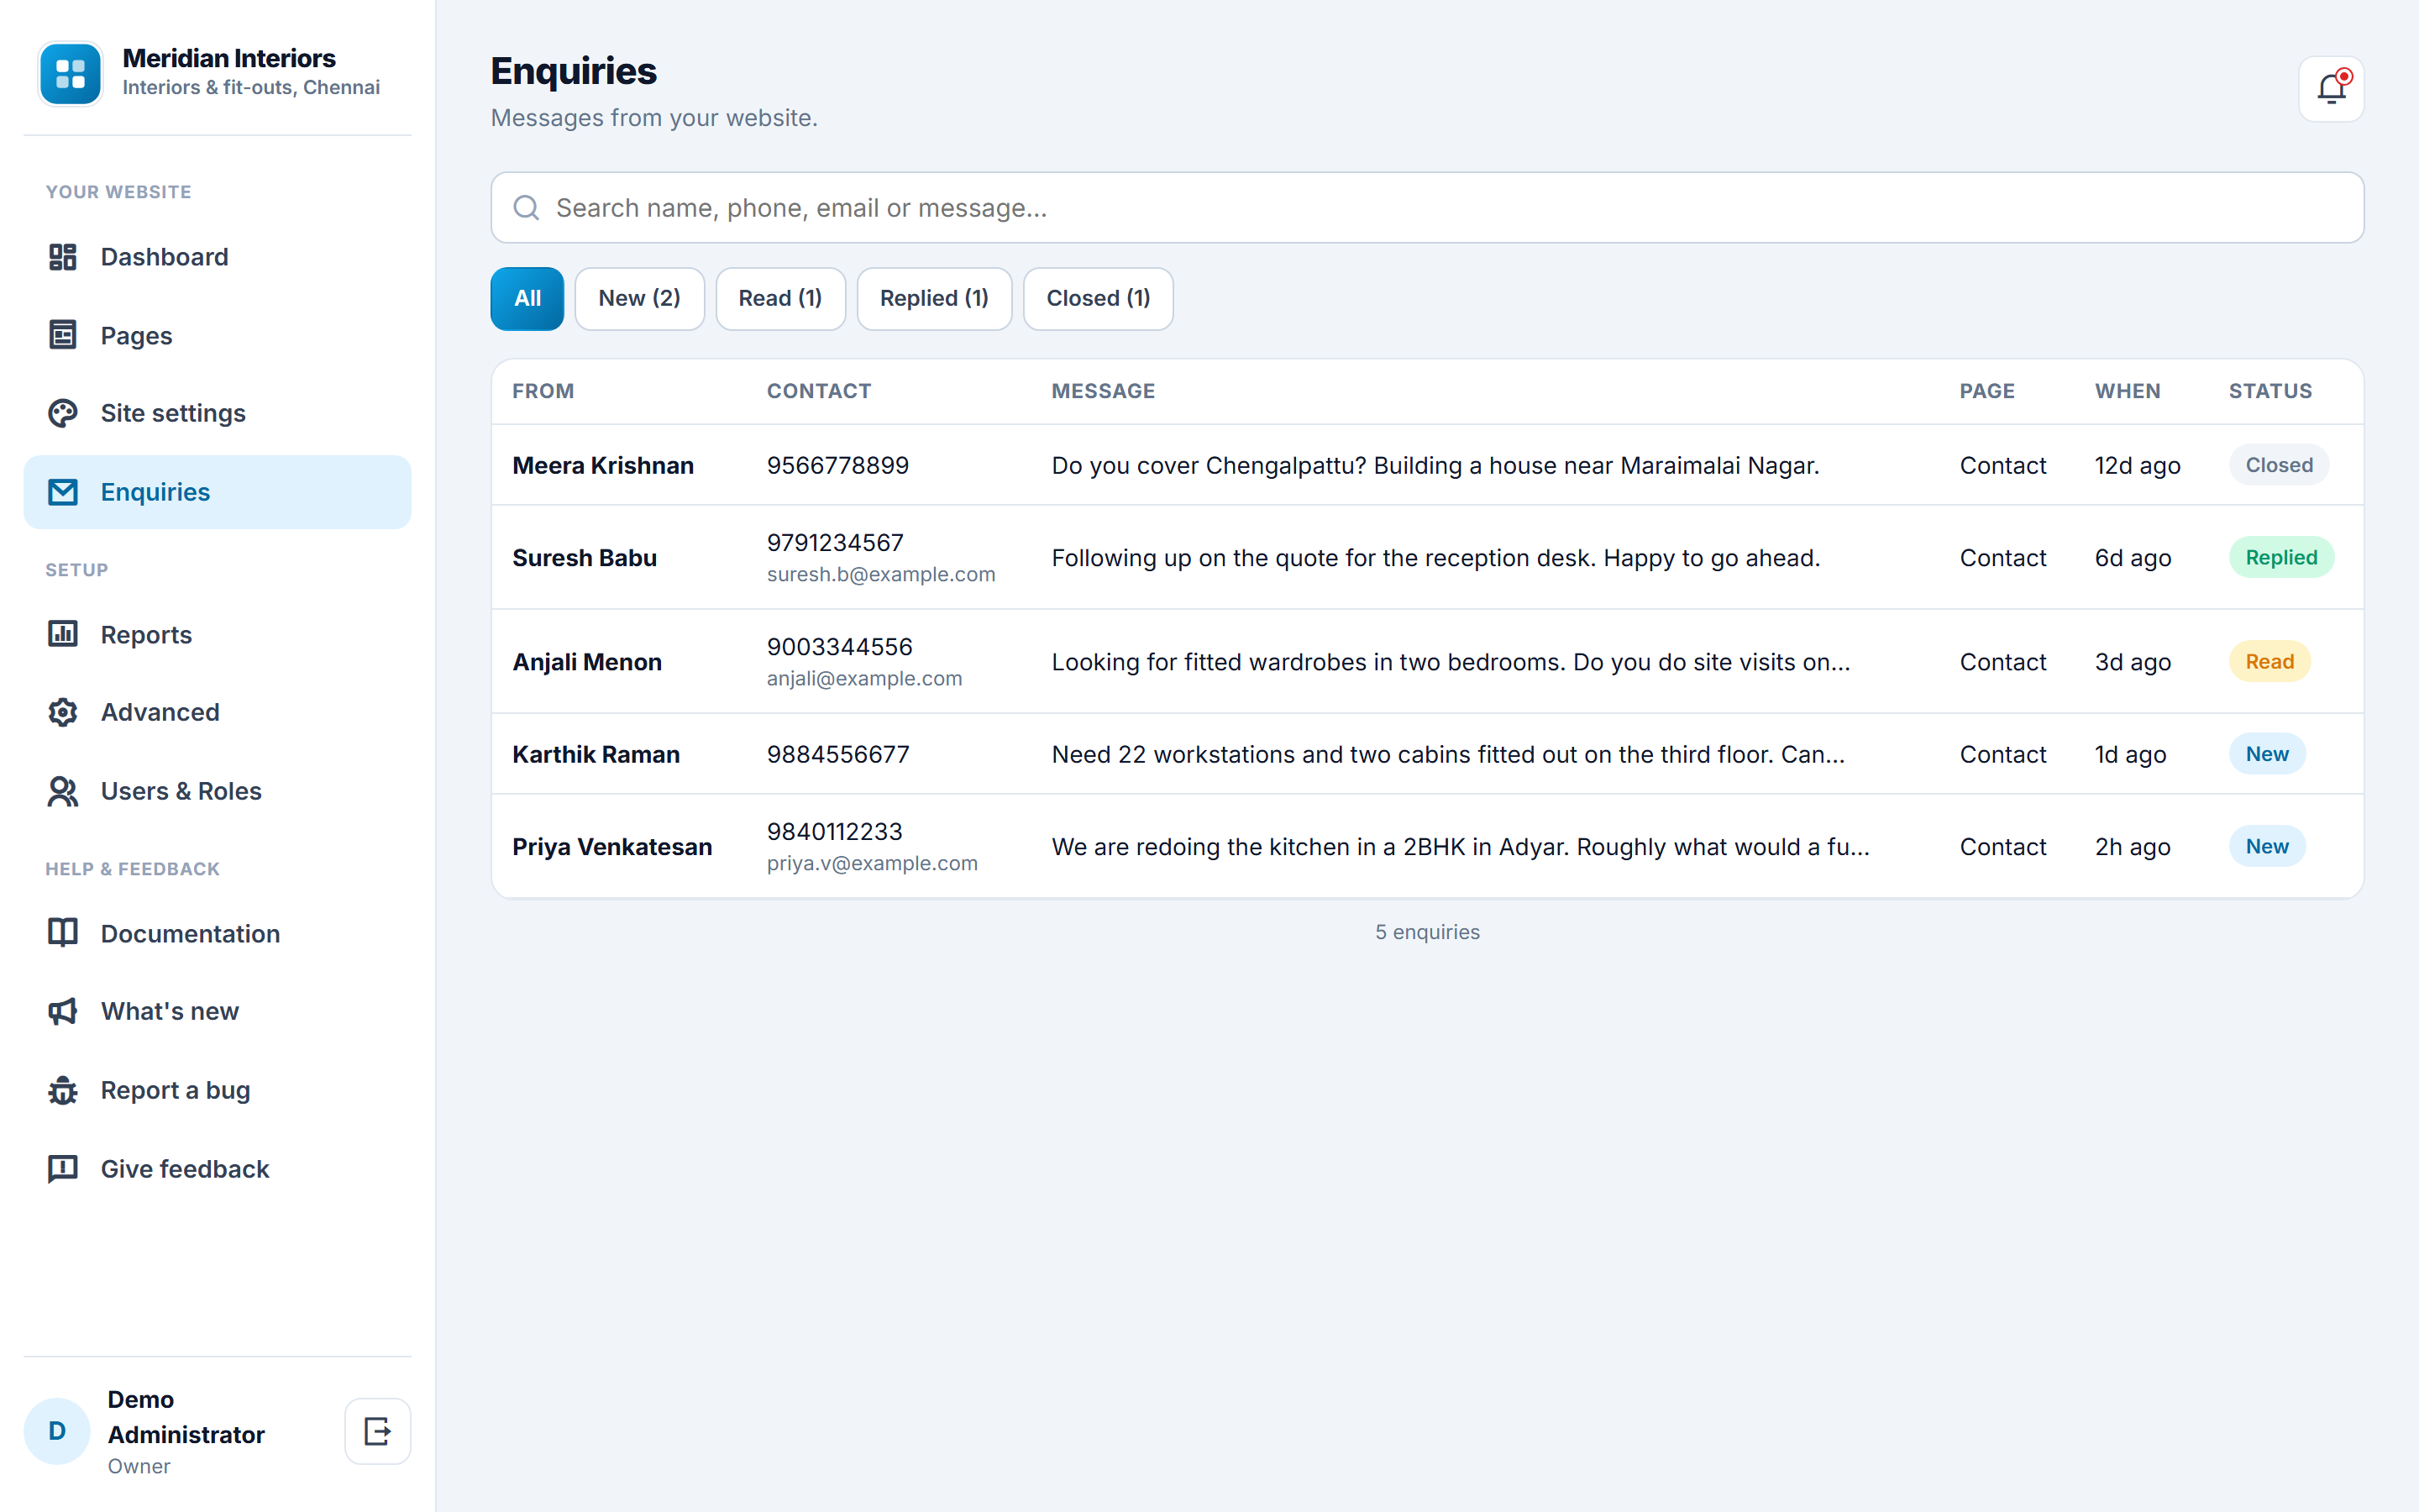Click the Documentation book icon
Image resolution: width=2419 pixels, height=1512 pixels.
click(63, 933)
